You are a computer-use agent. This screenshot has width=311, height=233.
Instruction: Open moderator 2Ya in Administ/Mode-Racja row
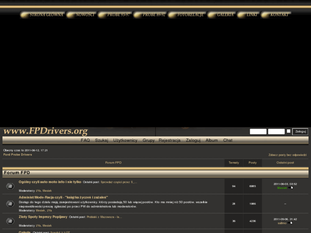49,210
